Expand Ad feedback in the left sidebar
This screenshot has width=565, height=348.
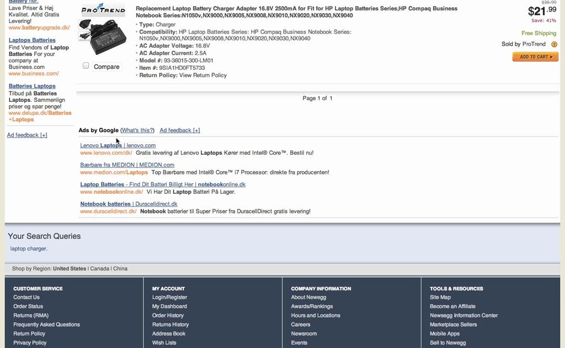[x=27, y=135]
